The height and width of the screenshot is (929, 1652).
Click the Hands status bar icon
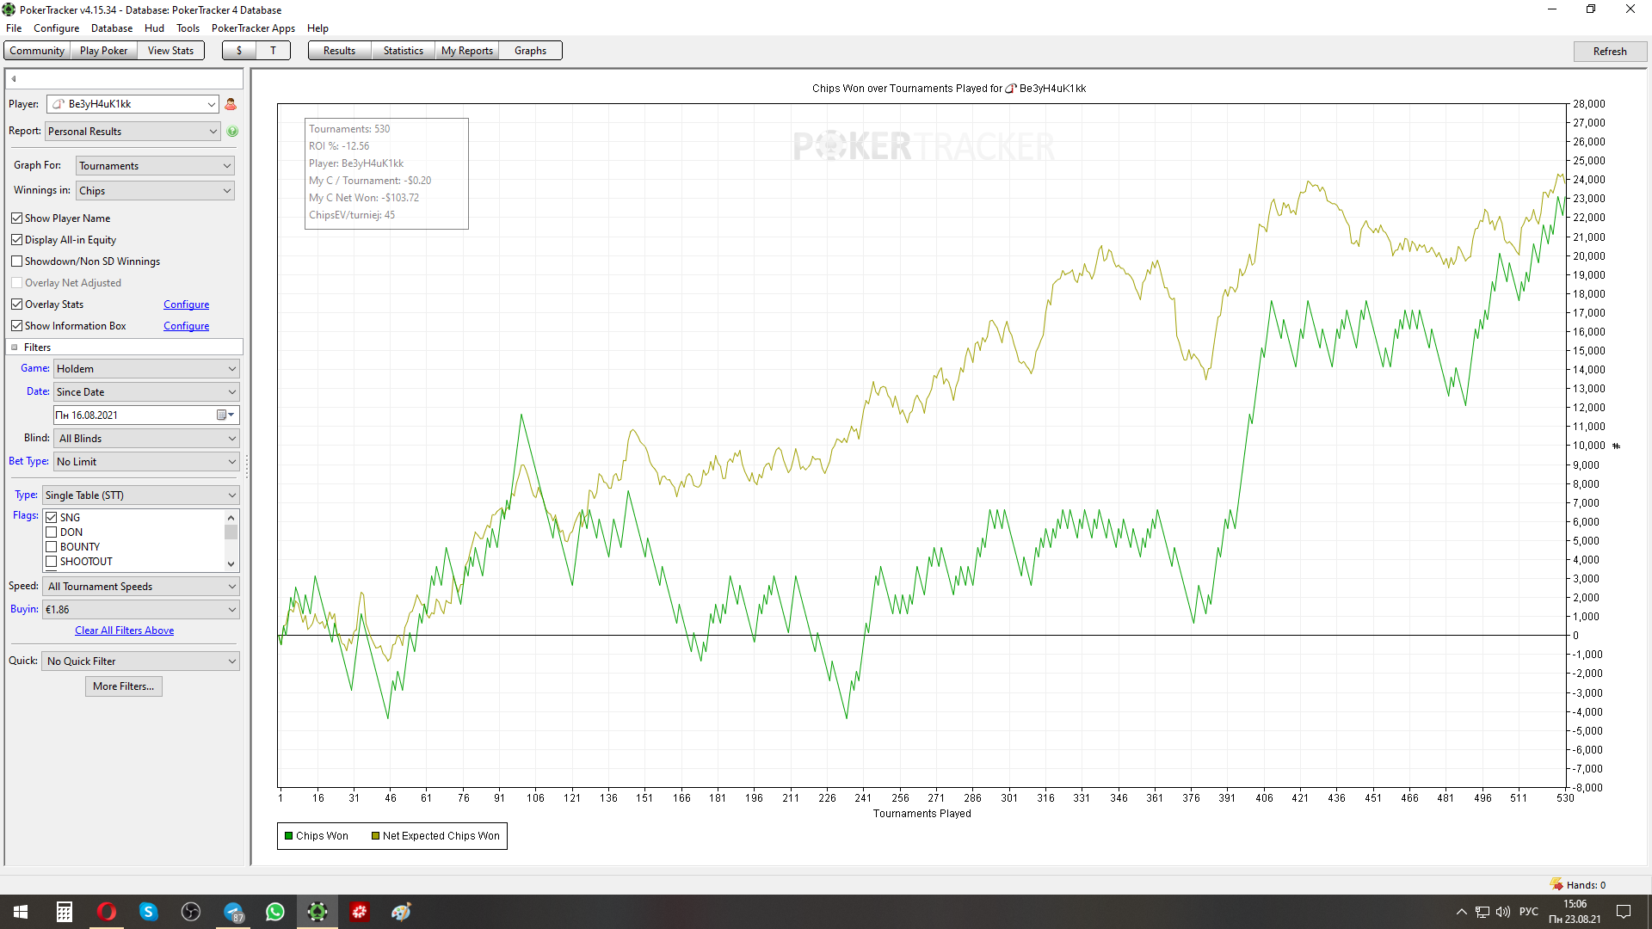pyautogui.click(x=1556, y=884)
